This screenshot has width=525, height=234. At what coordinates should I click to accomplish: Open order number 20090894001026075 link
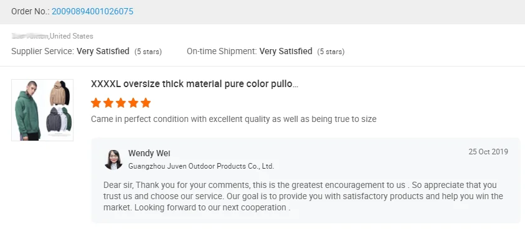92,11
